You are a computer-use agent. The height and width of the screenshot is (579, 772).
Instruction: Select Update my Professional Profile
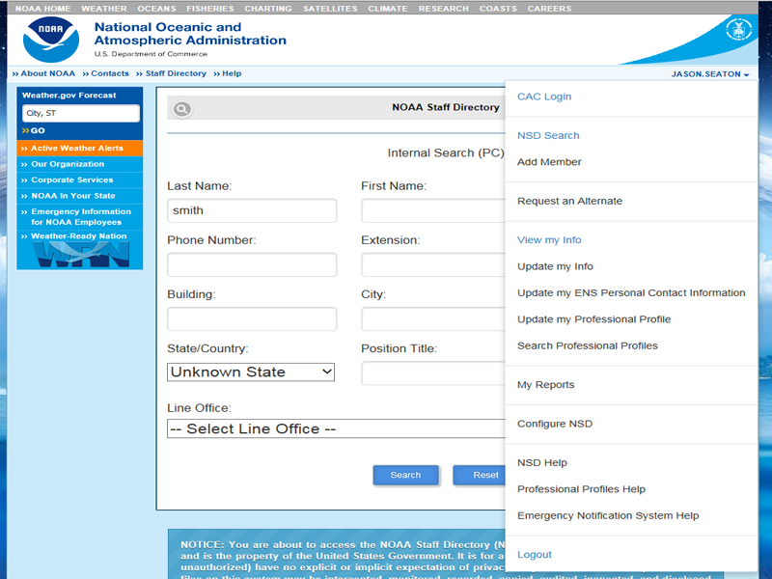[593, 319]
